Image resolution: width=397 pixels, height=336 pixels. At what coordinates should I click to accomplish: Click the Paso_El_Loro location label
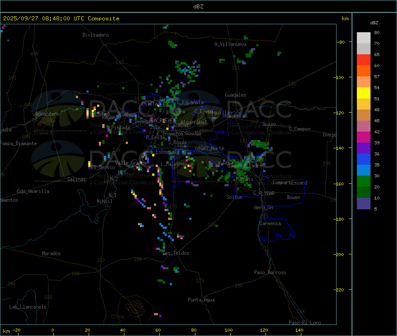pyautogui.click(x=305, y=323)
